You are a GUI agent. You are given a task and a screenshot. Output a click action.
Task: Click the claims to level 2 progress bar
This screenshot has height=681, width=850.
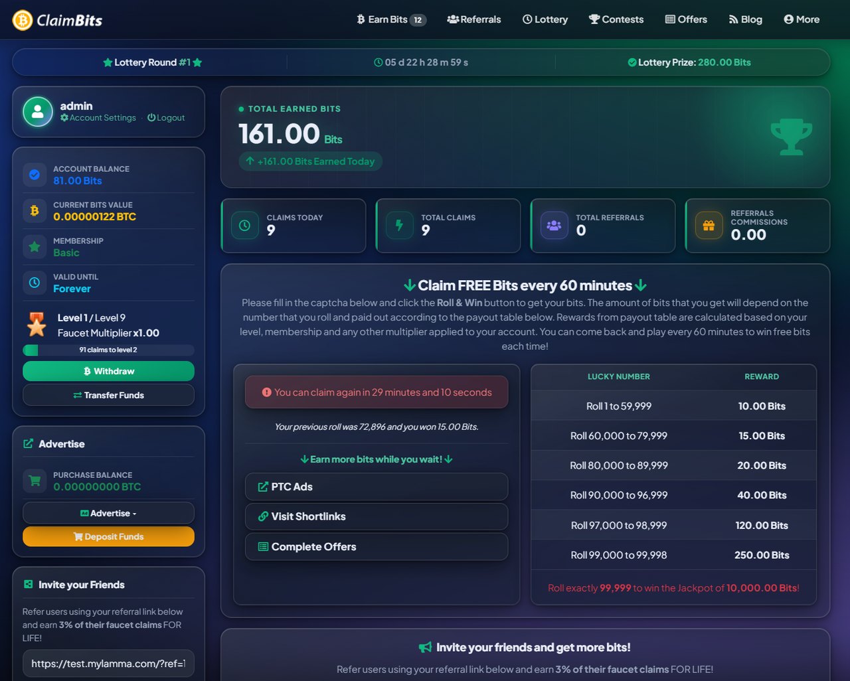pyautogui.click(x=108, y=350)
